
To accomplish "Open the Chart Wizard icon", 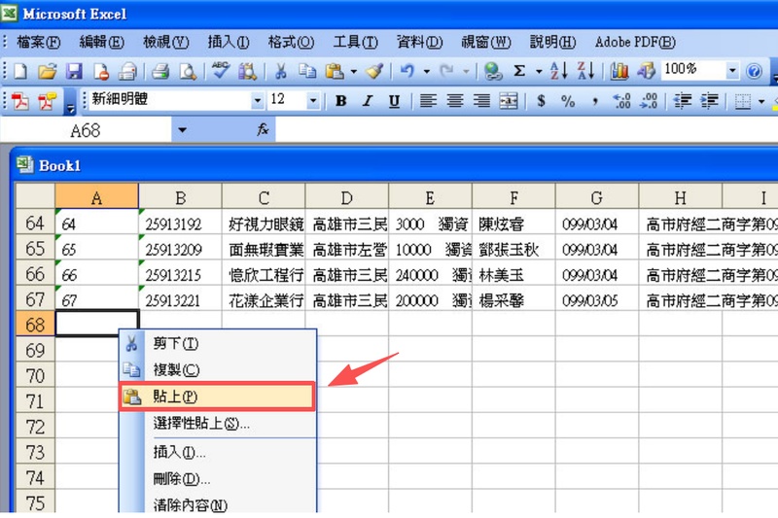I will tap(619, 71).
